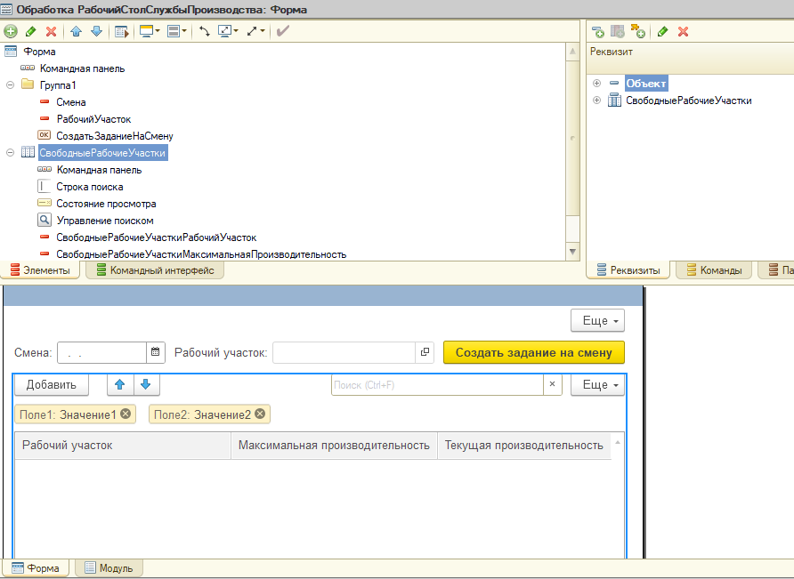The image size is (794, 579).
Task: Click pencil edit icon in attributes toolbar
Action: coord(662,31)
